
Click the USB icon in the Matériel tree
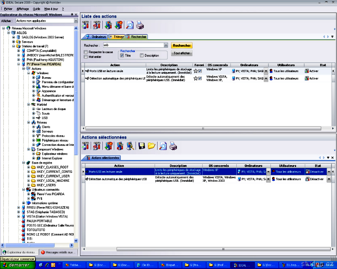point(38,118)
